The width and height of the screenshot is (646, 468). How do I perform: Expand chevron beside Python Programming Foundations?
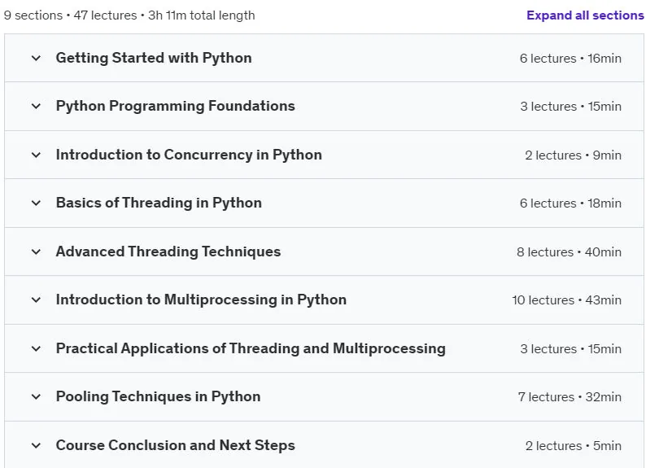tap(37, 107)
